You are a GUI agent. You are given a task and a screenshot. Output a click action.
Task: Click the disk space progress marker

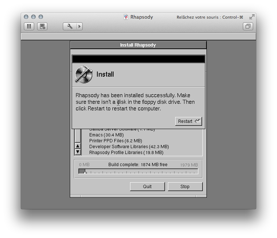85,172
